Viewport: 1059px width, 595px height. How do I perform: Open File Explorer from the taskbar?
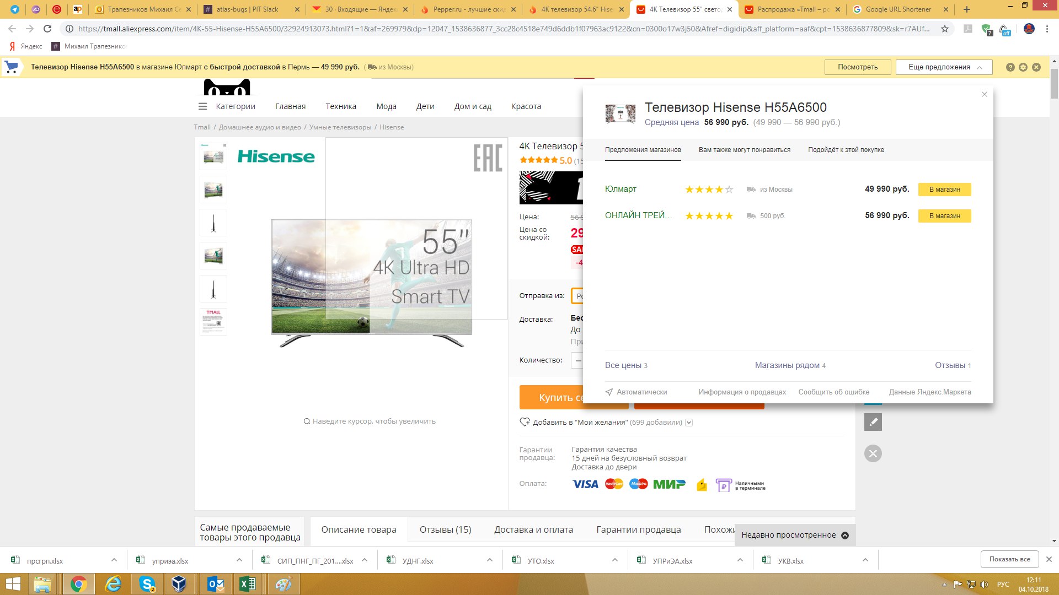(42, 584)
